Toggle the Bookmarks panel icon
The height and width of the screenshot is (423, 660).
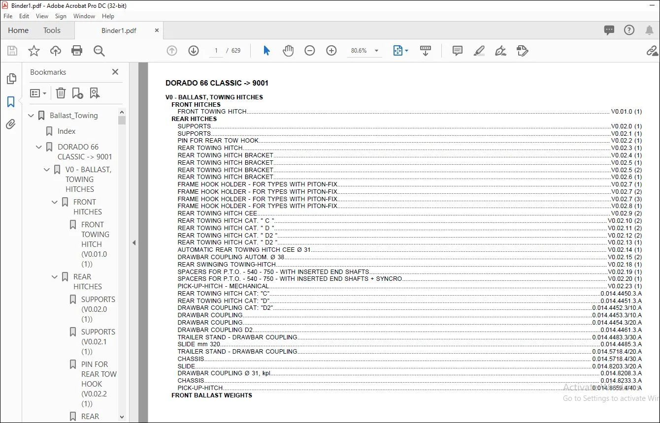click(x=11, y=101)
